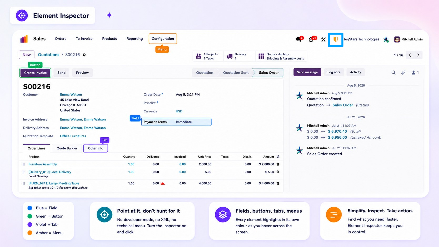
Task: Switch to the Order Lines tab
Action: 37,148
